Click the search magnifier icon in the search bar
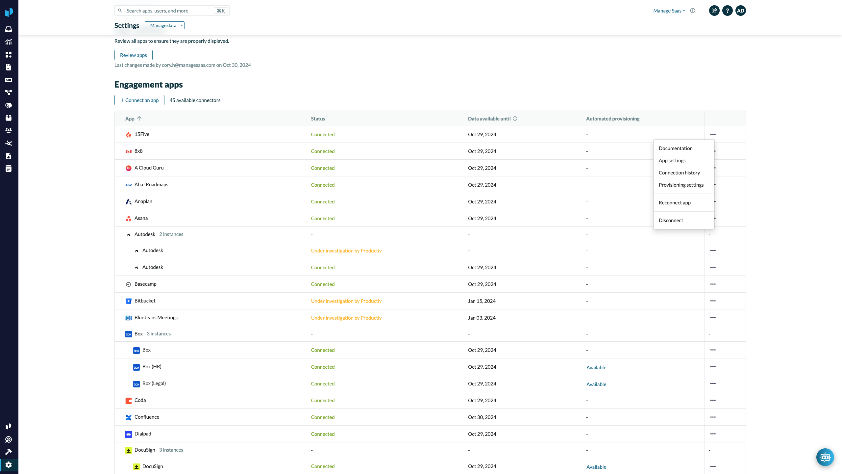This screenshot has height=474, width=842. (x=120, y=11)
